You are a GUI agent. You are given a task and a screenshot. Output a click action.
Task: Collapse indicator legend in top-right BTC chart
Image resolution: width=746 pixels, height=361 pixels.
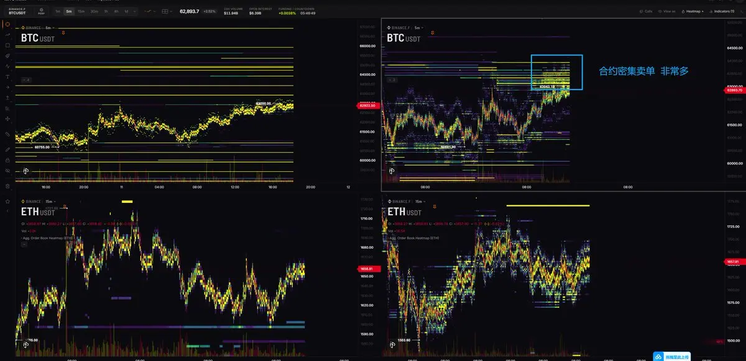pos(392,80)
